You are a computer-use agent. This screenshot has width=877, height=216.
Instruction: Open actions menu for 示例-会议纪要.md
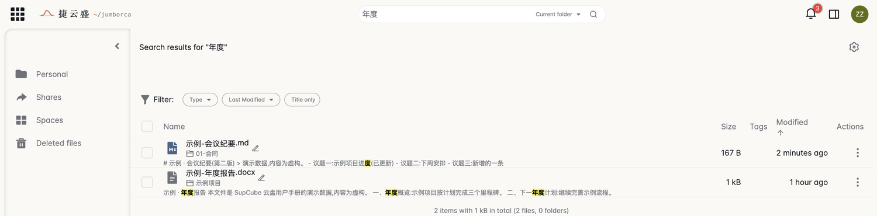coord(858,153)
